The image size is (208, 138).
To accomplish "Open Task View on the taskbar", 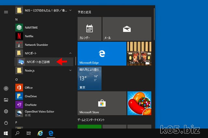I will pyautogui.click(x=29, y=133).
